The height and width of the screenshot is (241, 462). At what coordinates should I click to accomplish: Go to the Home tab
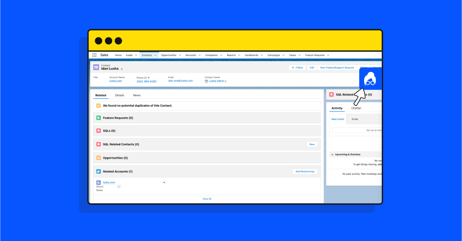tap(118, 55)
